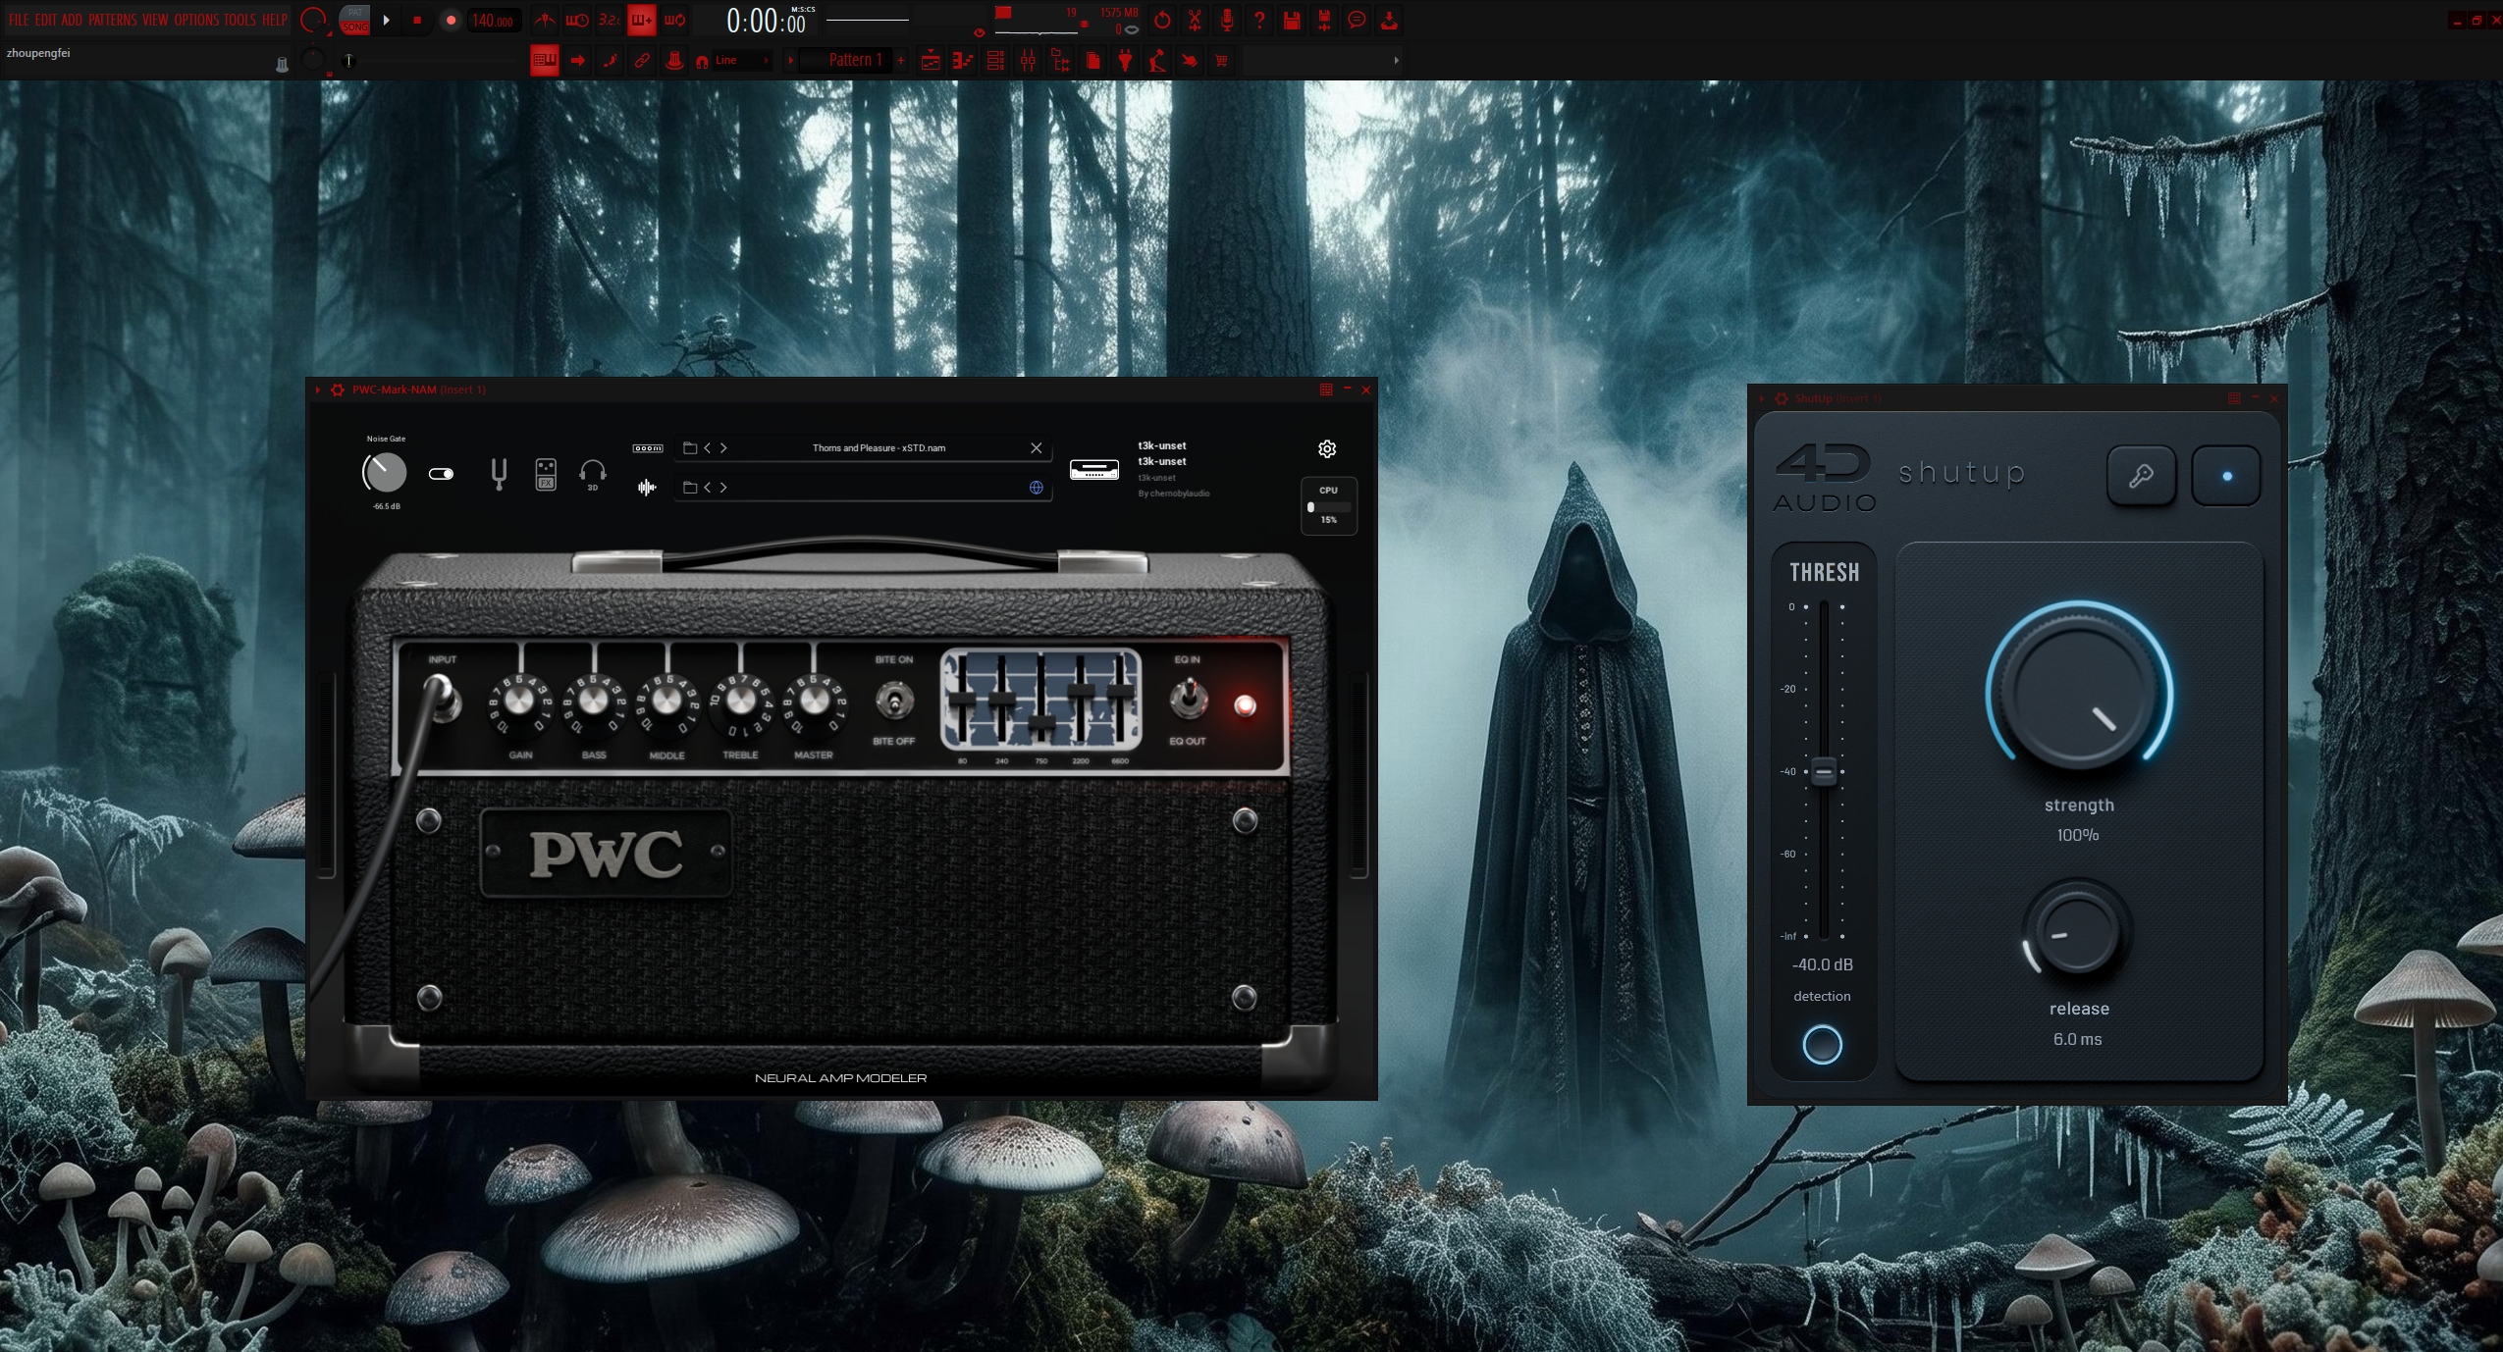Open the PATTERNS menu
The image size is (2503, 1352).
tap(112, 20)
